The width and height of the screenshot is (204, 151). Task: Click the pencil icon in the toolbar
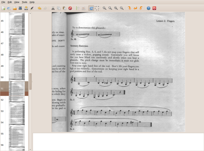tap(32, 8)
